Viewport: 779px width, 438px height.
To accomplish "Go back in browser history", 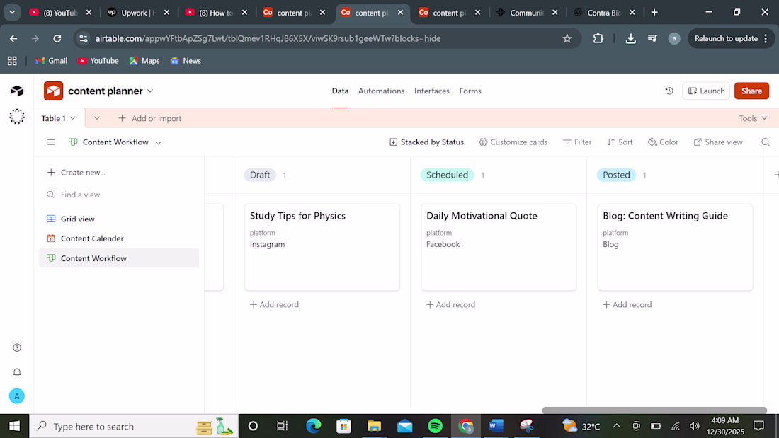I will coord(13,38).
